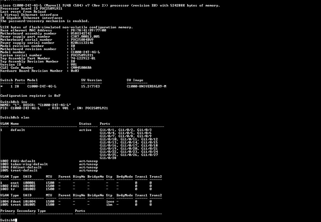321x222 pixels.
Task: Click SAID value 101004
Action: (29, 201)
